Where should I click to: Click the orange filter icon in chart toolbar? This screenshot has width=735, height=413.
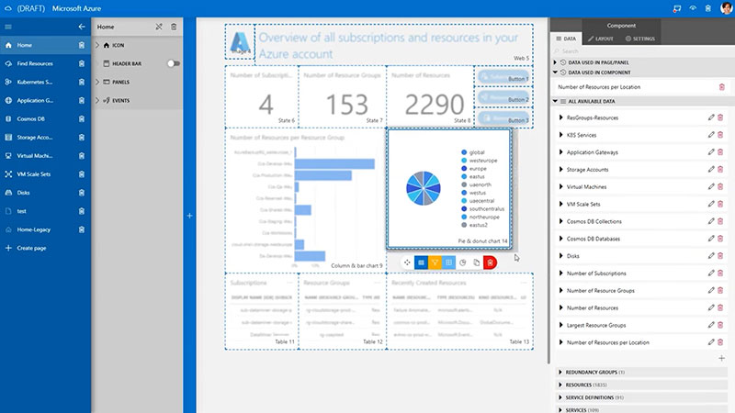435,262
